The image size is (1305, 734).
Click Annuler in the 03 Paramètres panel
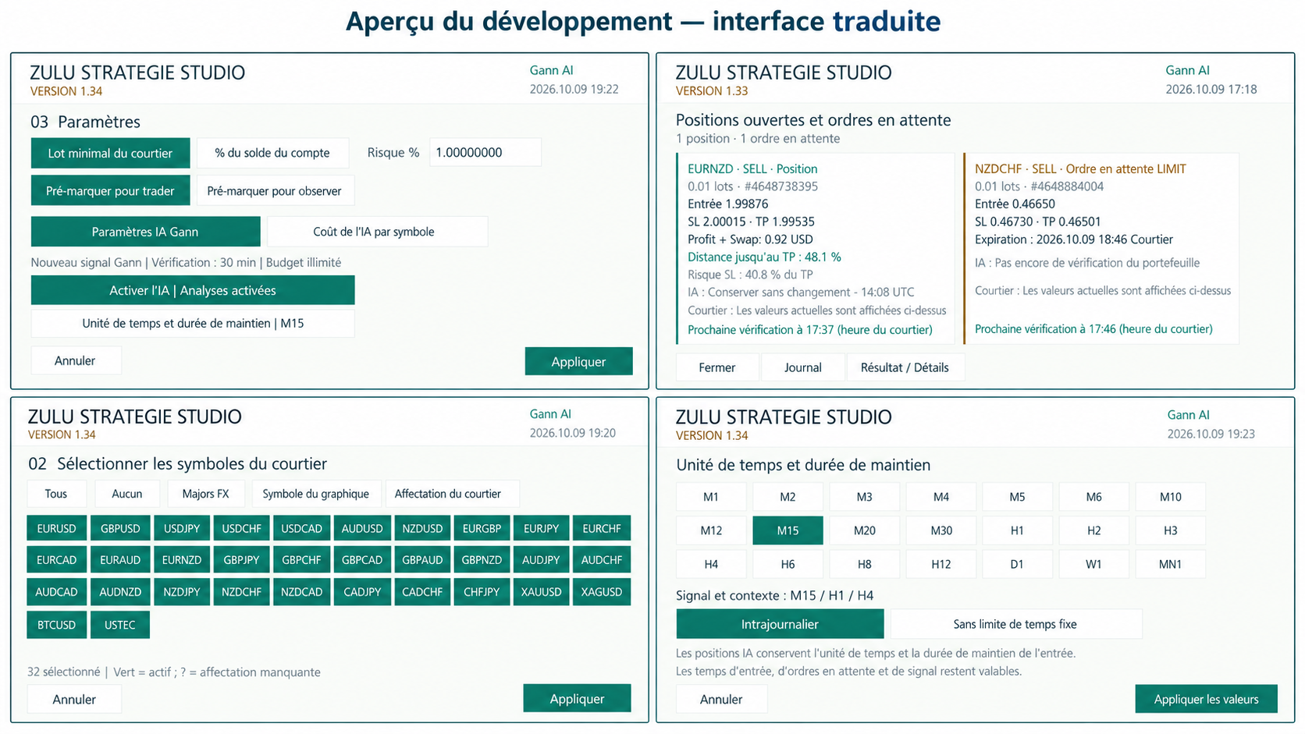(x=75, y=360)
